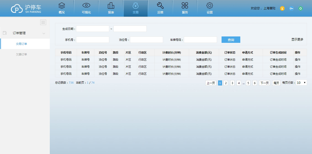Select page 1 in pagination
Viewport: 312px width, 154px height.
point(220,83)
